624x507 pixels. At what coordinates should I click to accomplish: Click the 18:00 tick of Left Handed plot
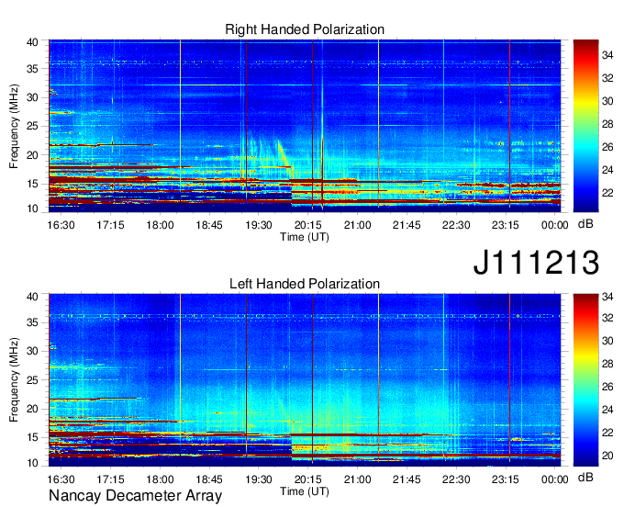point(160,479)
